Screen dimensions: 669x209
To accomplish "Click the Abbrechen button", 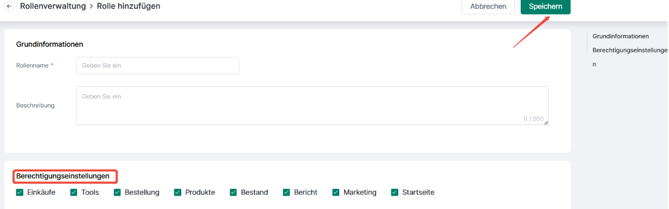I will [488, 6].
